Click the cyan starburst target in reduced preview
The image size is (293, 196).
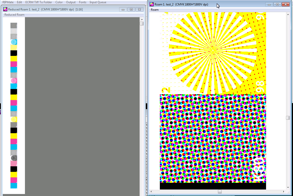tap(14, 42)
